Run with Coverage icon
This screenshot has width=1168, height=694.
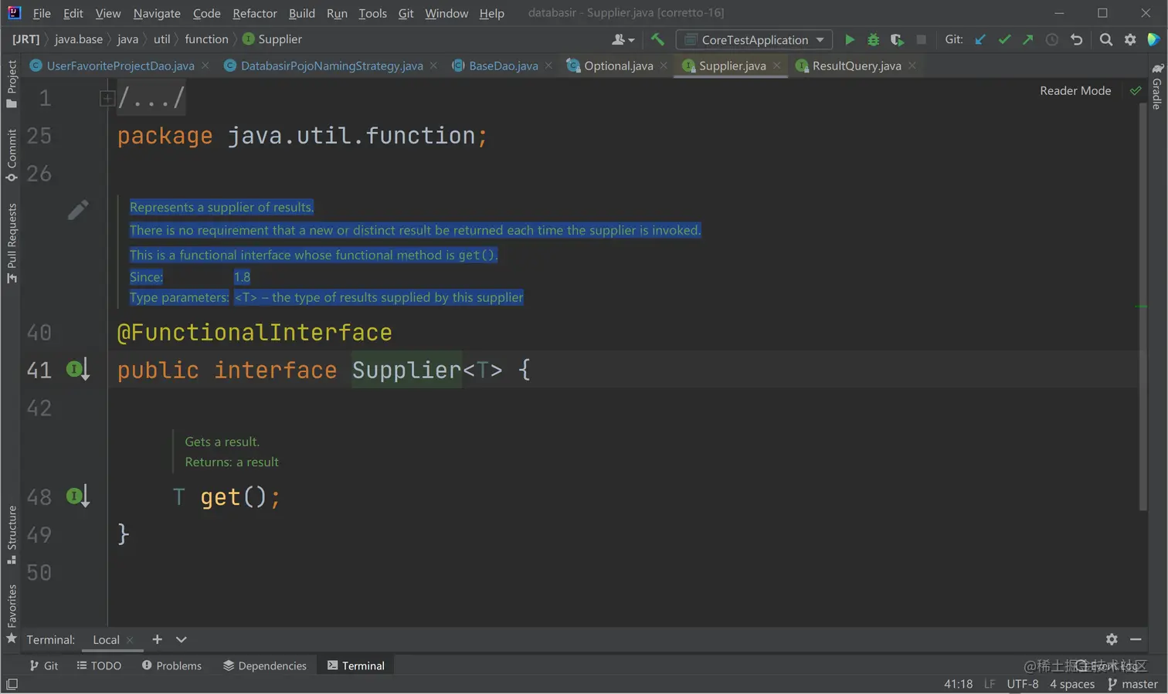(x=897, y=39)
